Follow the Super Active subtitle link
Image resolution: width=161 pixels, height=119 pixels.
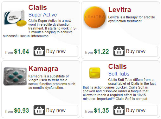42,15
